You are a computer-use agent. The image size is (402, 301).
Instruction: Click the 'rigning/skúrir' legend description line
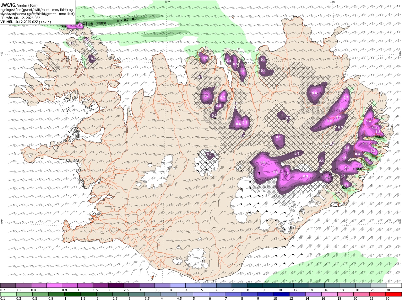tap(37, 10)
